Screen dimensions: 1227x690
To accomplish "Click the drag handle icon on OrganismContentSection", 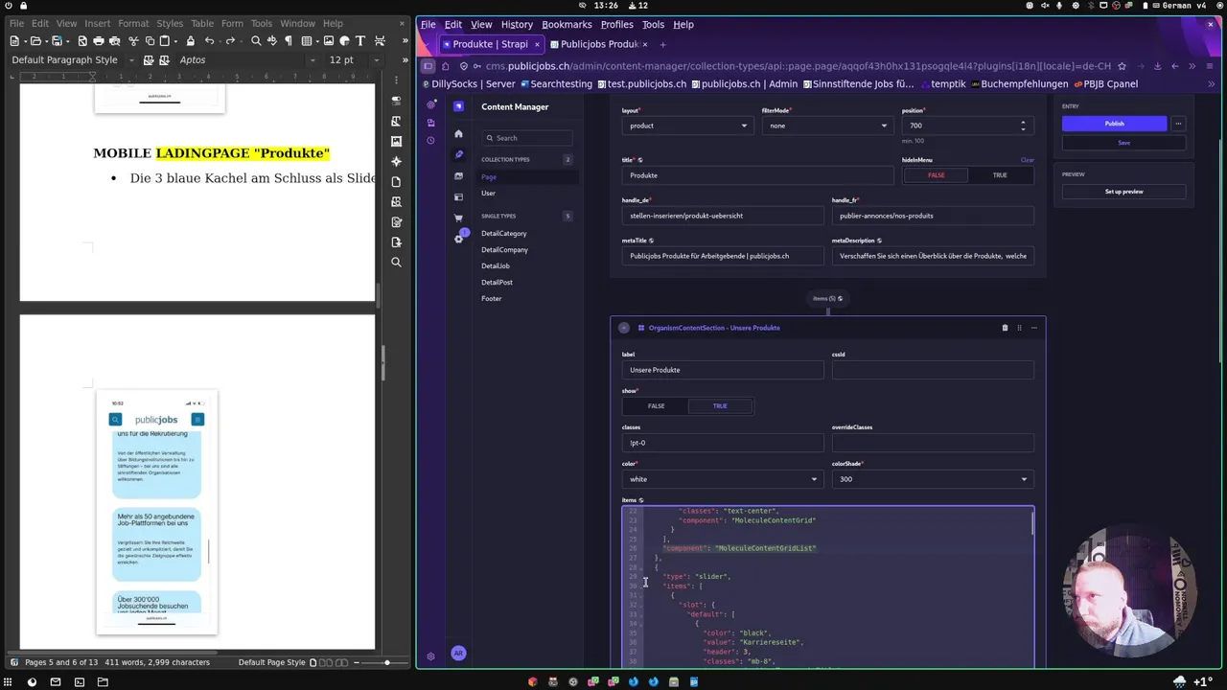I will point(1019,328).
